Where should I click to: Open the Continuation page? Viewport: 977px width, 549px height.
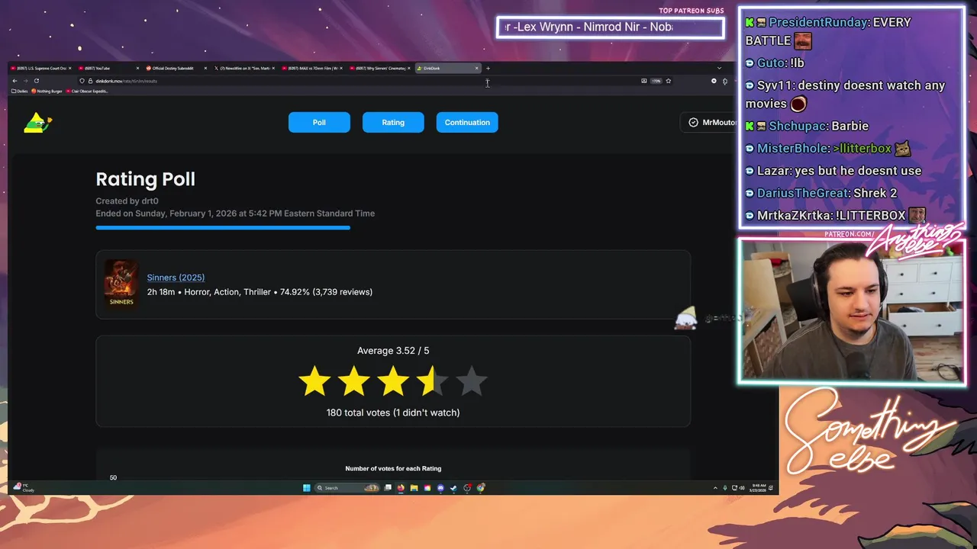(x=467, y=122)
